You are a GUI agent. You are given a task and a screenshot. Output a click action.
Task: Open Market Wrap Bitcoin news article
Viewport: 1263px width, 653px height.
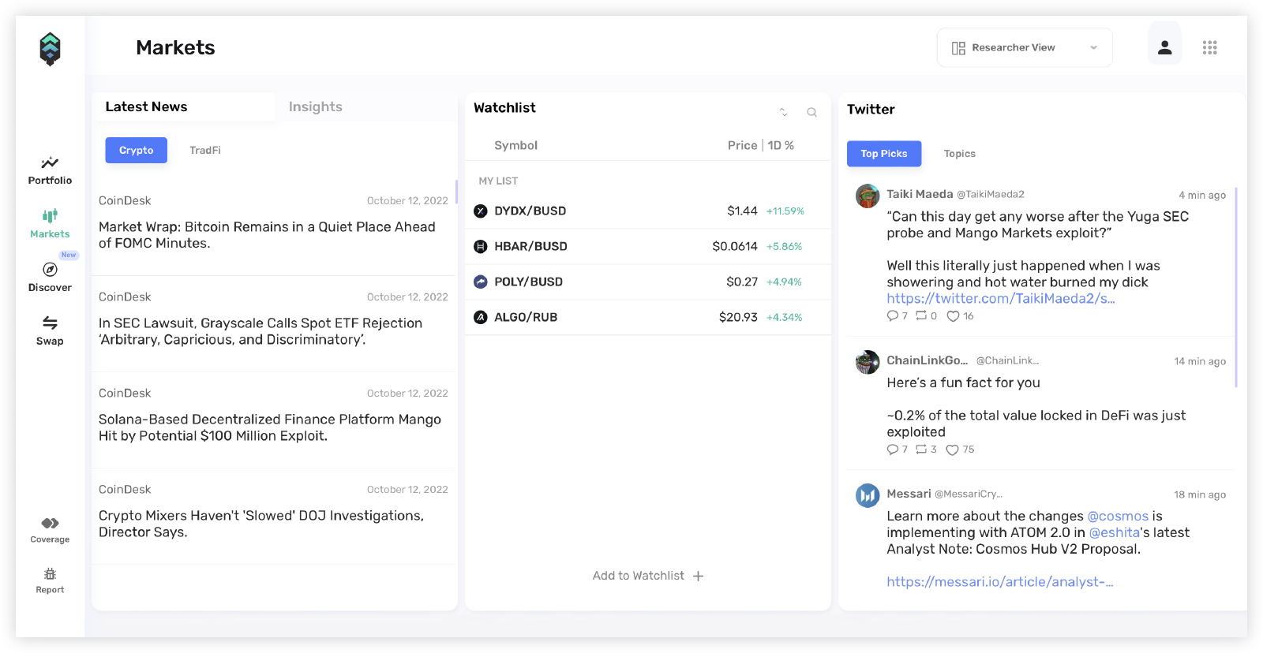[267, 235]
